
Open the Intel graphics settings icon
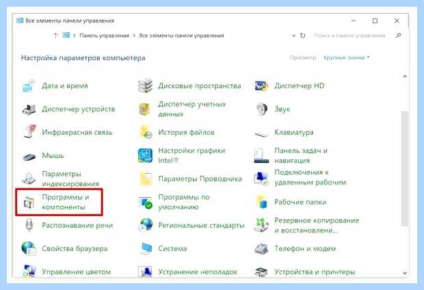[145, 155]
